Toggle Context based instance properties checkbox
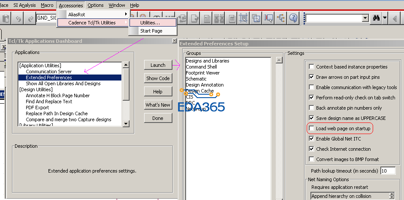Image resolution: width=404 pixels, height=200 pixels. click(x=311, y=67)
